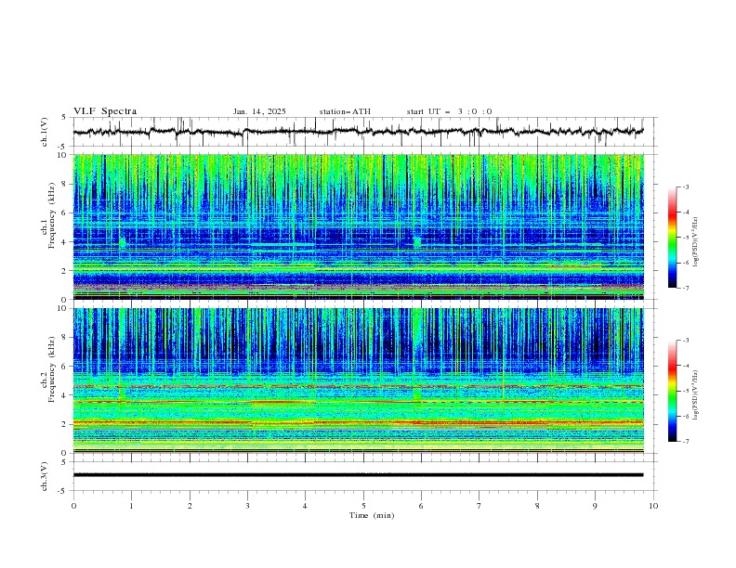The height and width of the screenshot is (568, 736).
Task: Click the 'station=ATH' header label
Action: coord(345,111)
